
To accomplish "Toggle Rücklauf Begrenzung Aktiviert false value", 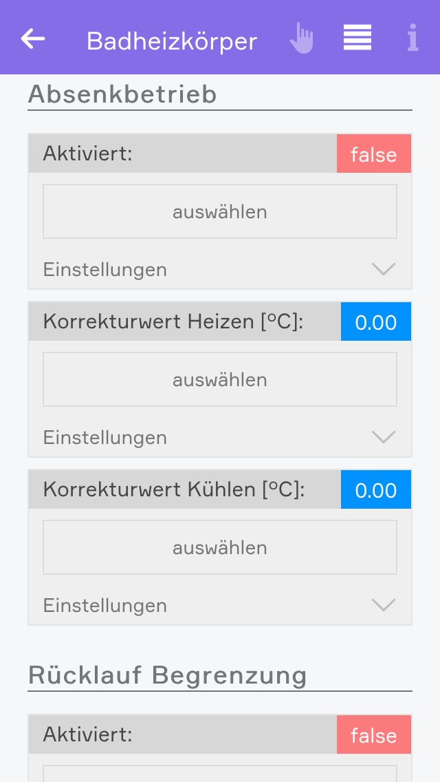I will pos(373,735).
